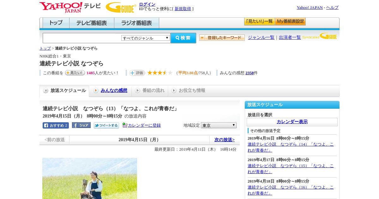Click カレンダーに登録 link
The height and width of the screenshot is (199, 379).
tap(144, 125)
